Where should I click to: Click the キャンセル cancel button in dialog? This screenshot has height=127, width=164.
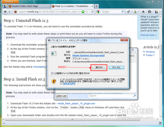tap(116, 67)
